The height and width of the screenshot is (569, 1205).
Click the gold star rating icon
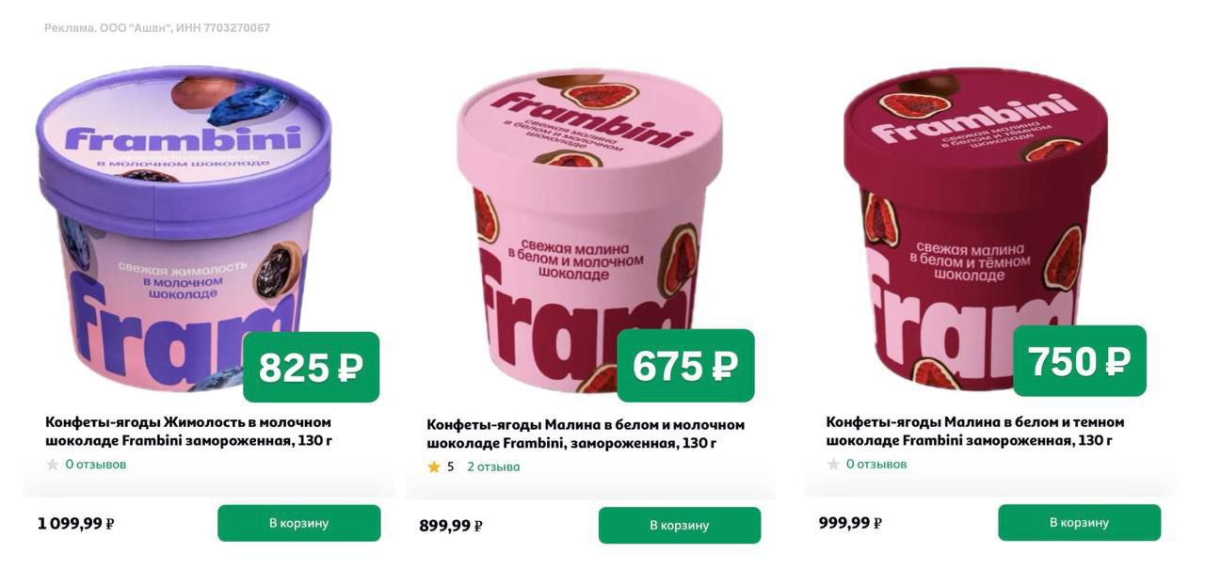click(434, 466)
